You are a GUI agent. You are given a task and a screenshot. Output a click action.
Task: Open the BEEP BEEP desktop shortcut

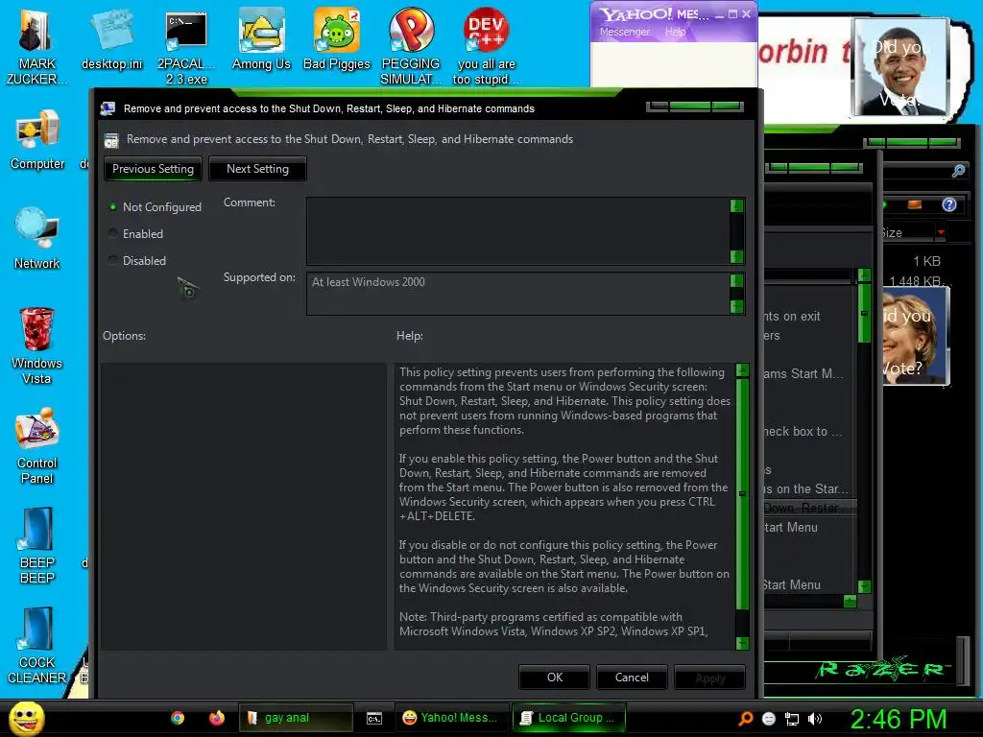point(37,545)
